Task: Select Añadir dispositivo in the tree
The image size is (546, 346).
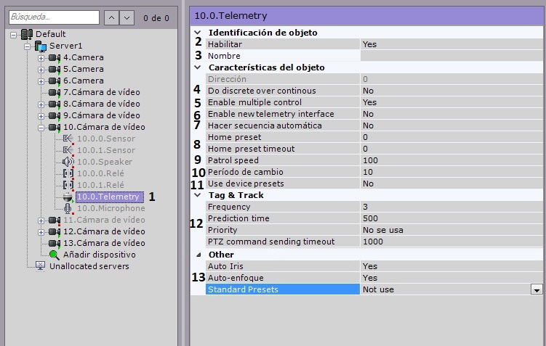Action: point(100,255)
